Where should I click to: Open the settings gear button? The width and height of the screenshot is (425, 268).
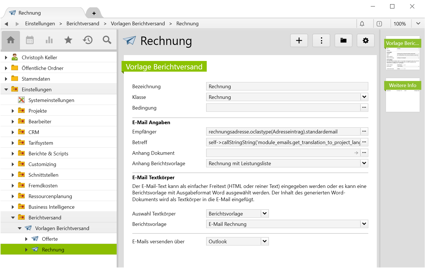coord(365,41)
